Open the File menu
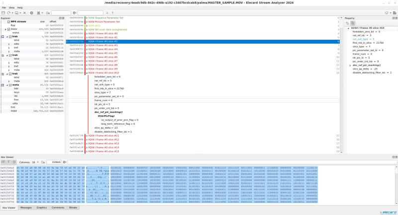The image size is (398, 215). [x=4, y=8]
